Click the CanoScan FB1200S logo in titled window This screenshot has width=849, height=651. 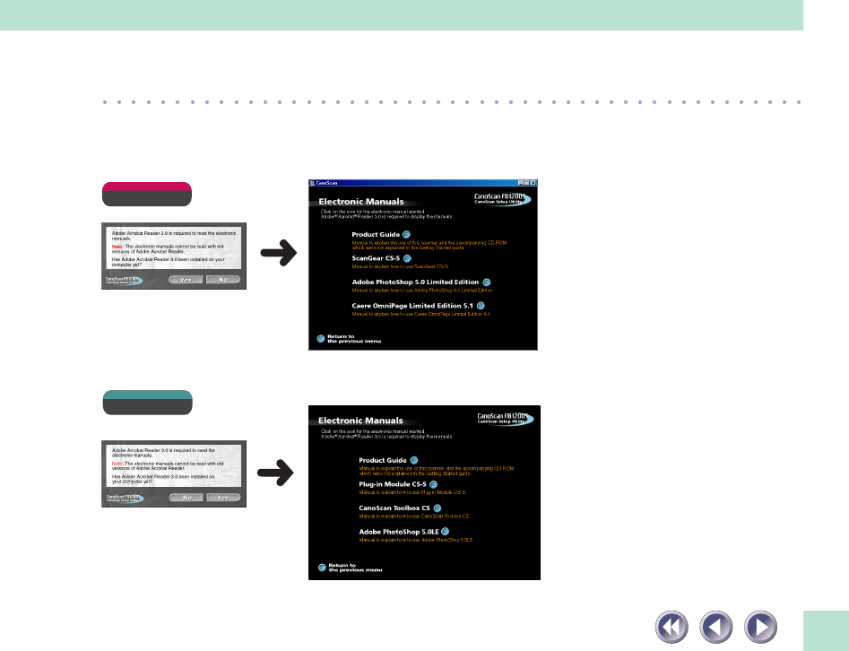[501, 199]
